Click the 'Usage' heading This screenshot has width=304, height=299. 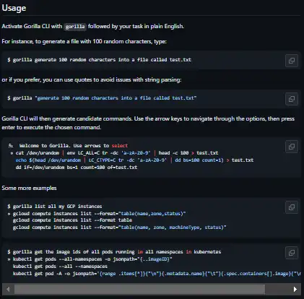click(x=14, y=8)
